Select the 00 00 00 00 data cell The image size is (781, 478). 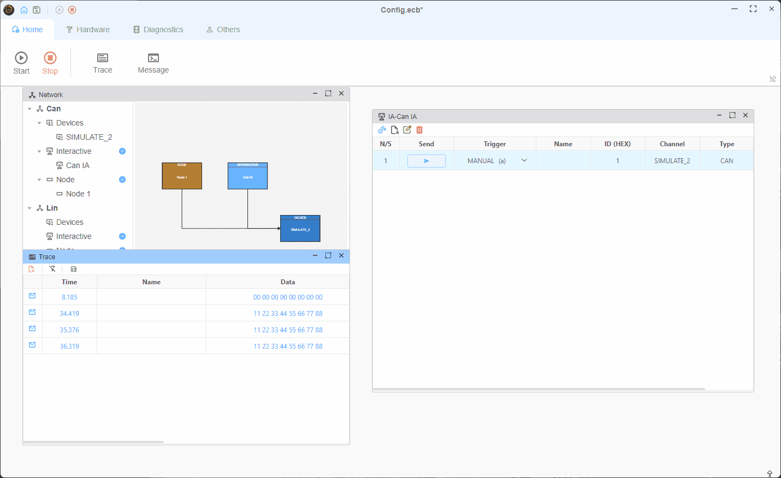tap(288, 297)
